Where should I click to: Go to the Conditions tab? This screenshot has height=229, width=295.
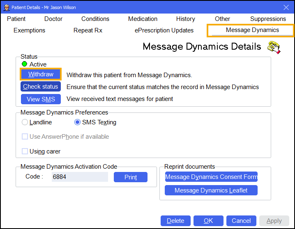95,19
